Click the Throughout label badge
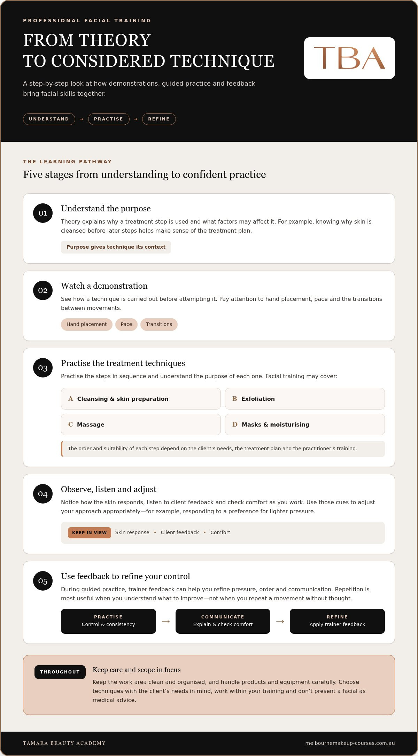The height and width of the screenshot is (756, 418). point(60,672)
